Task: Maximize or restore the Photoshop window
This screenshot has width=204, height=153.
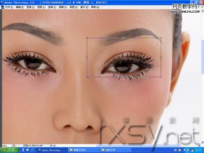Action: [197, 2]
